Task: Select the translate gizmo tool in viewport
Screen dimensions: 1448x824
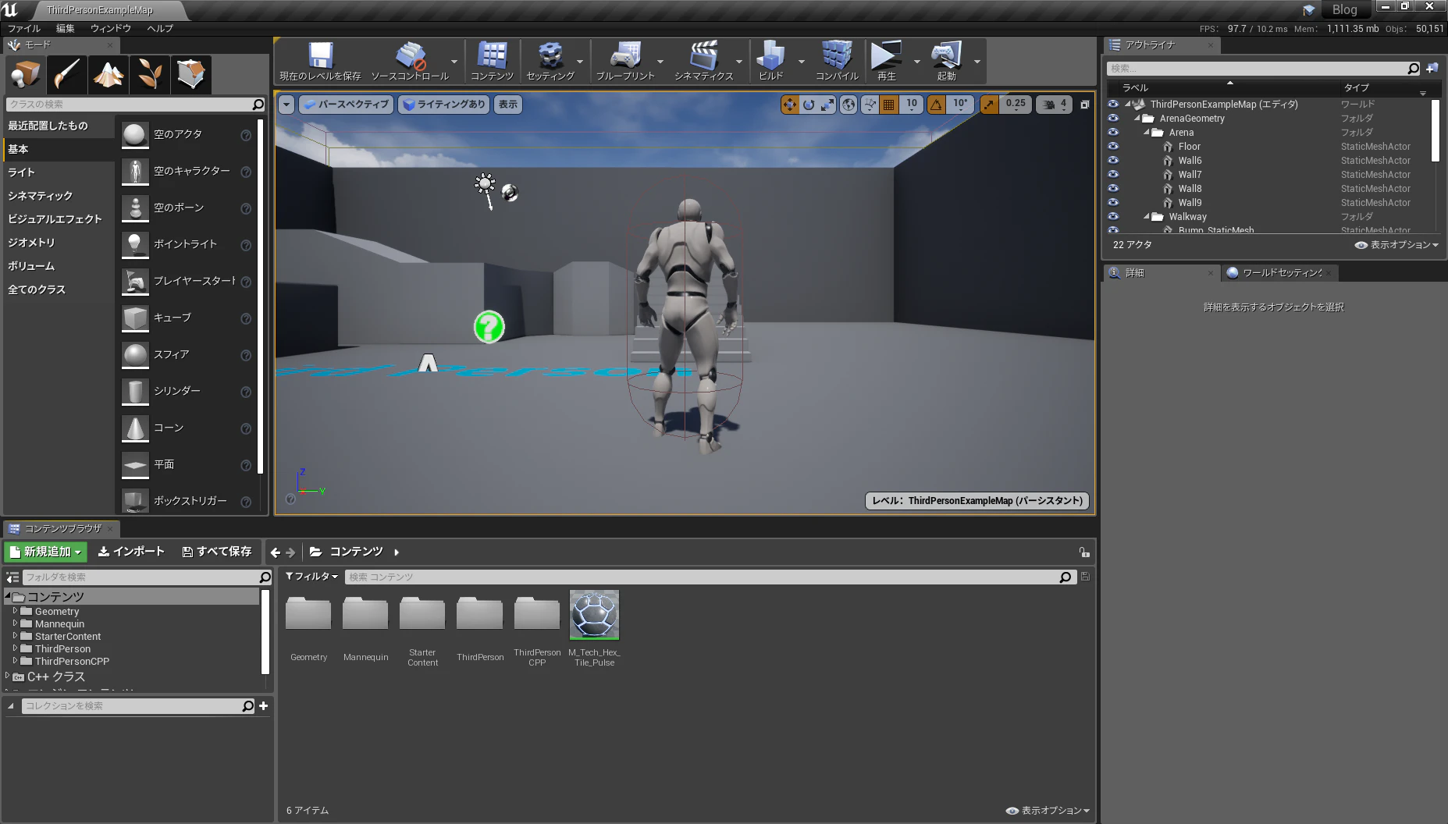Action: 790,104
